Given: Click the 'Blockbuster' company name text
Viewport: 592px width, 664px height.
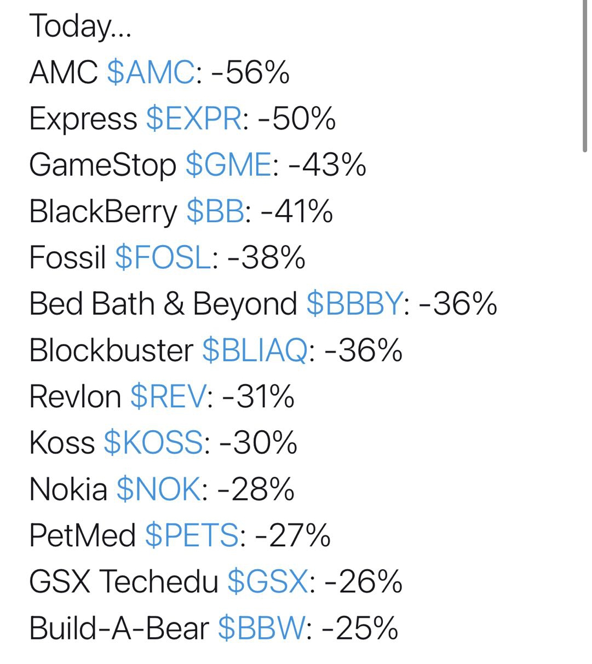Looking at the screenshot, I should coord(111,350).
